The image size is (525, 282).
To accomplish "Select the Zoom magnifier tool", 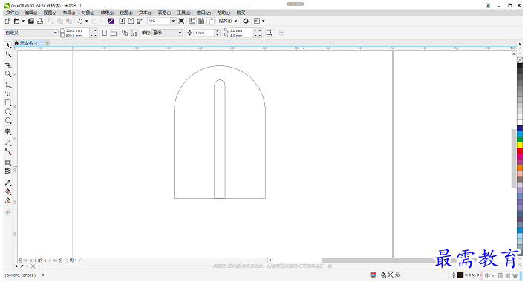I will click(x=8, y=74).
